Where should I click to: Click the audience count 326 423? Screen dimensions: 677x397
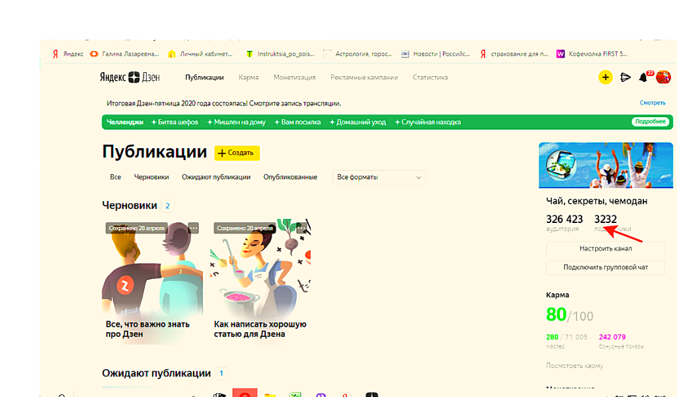click(x=565, y=219)
